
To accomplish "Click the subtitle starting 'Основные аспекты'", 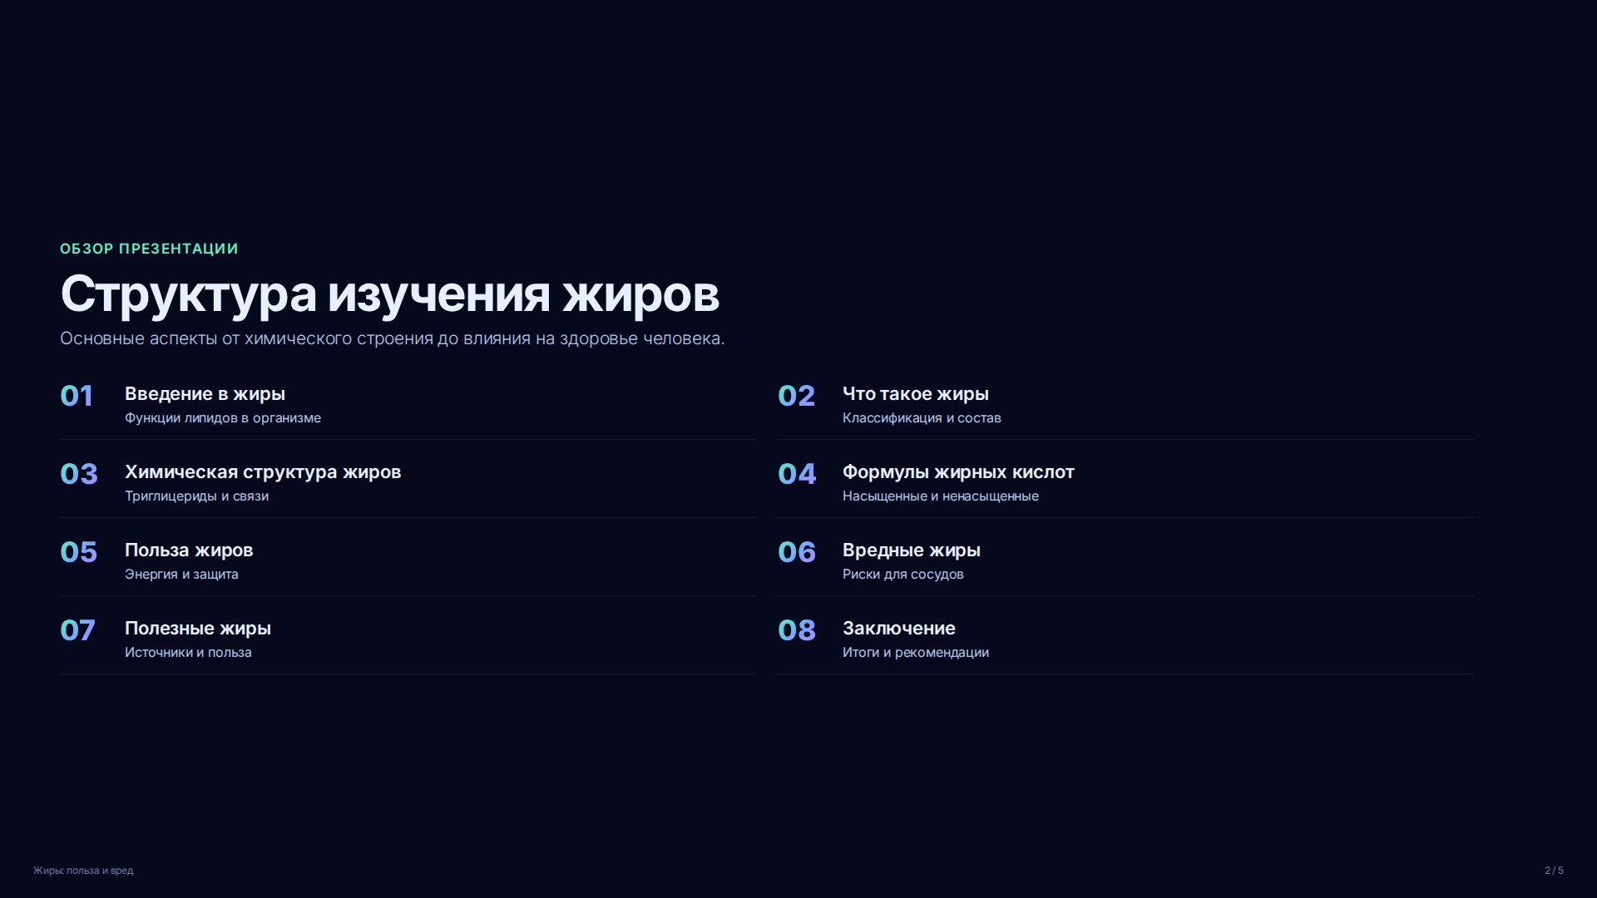I will tap(392, 338).
